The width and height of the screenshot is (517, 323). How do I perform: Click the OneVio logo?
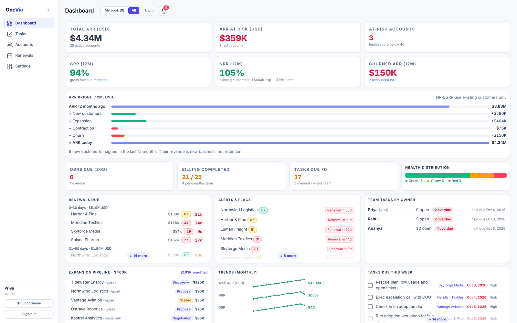[x=15, y=10]
